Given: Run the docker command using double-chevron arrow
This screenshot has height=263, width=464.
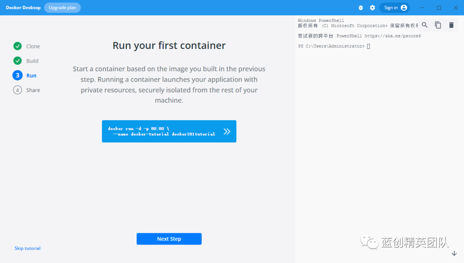Looking at the screenshot, I should point(227,131).
